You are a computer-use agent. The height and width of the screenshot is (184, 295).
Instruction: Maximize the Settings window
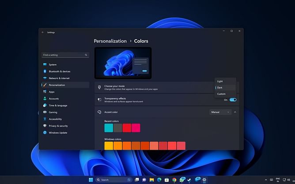231,31
